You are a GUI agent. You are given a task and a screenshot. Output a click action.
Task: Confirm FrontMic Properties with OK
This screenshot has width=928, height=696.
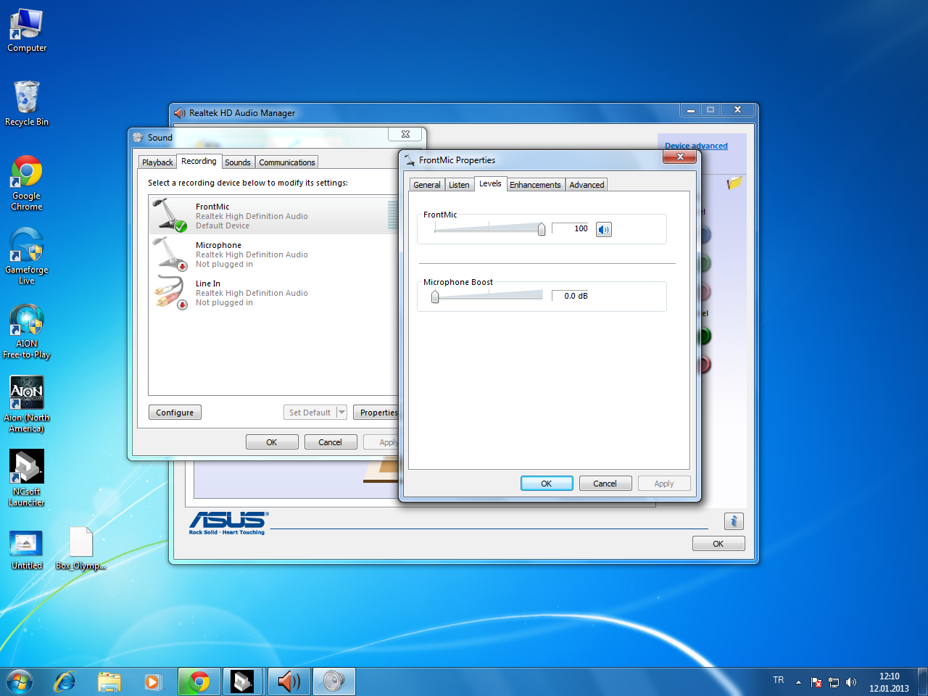point(547,484)
